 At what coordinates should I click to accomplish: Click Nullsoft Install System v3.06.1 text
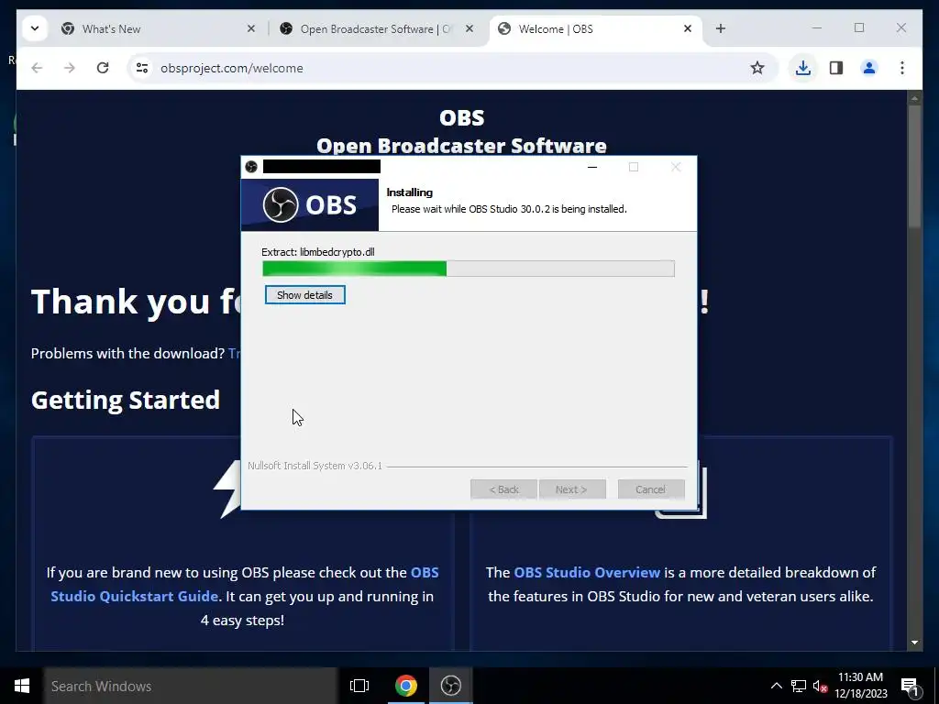coord(315,466)
